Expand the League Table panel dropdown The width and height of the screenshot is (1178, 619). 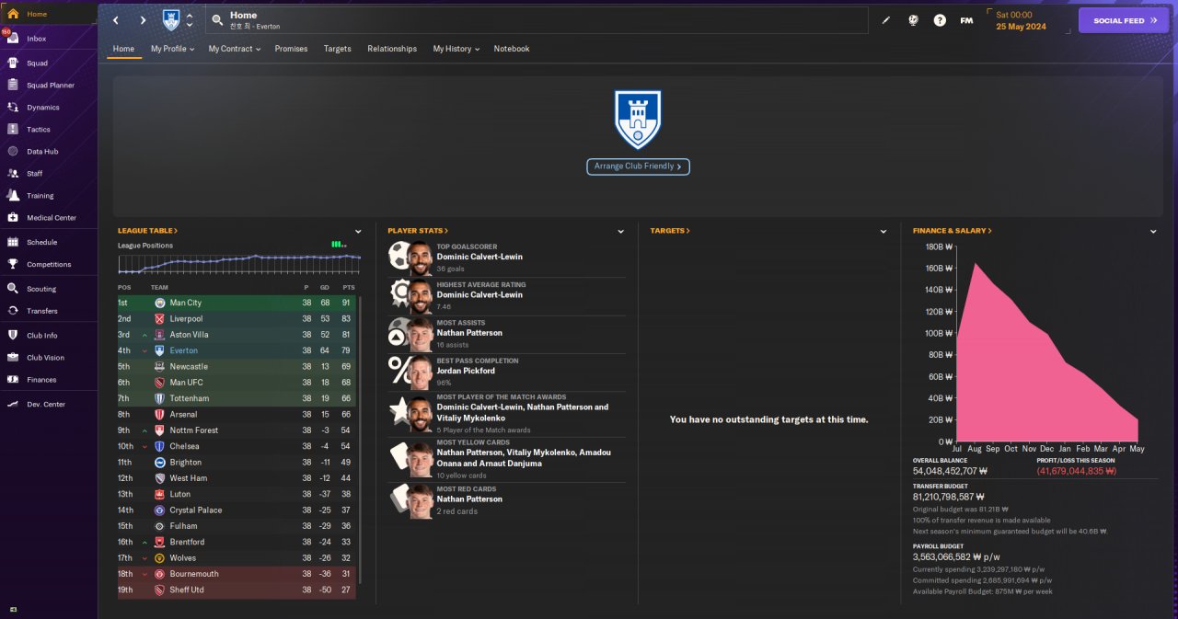tap(358, 232)
